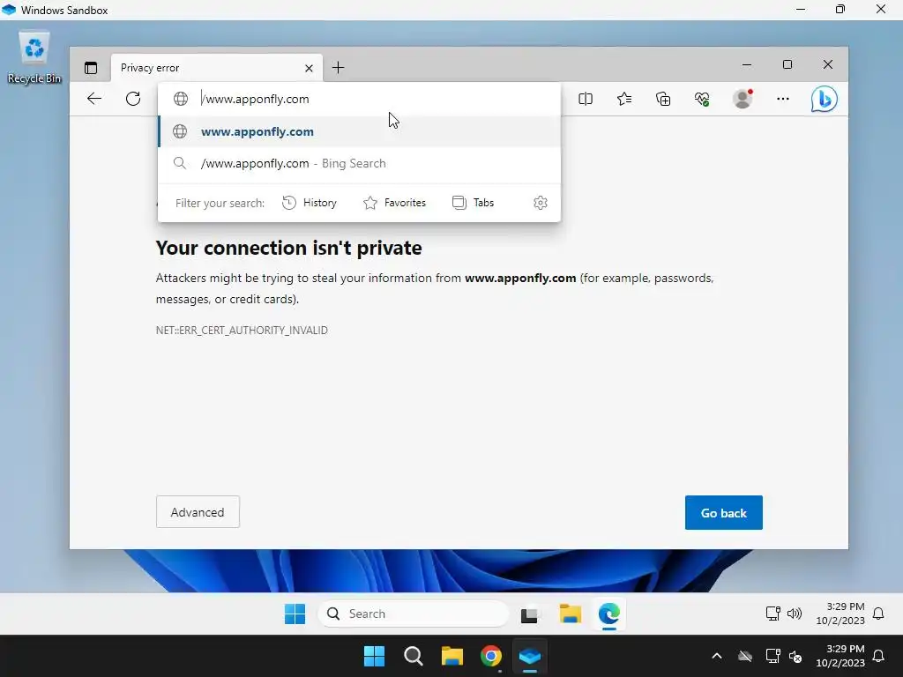Open Recycle Bin on sandbox desktop
This screenshot has width=903, height=677.
click(x=34, y=57)
